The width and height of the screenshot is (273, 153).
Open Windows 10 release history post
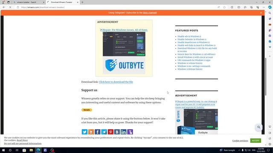click(x=190, y=63)
